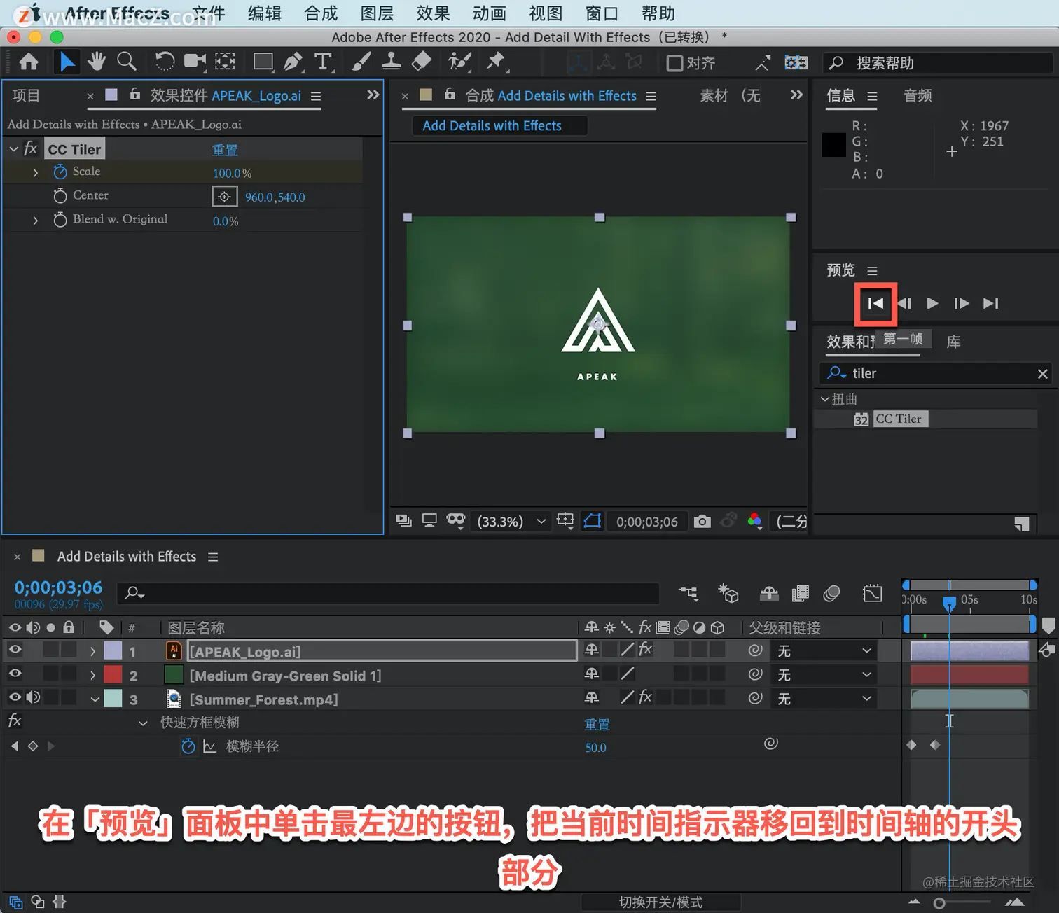Select the Home icon in toolbar

[29, 62]
